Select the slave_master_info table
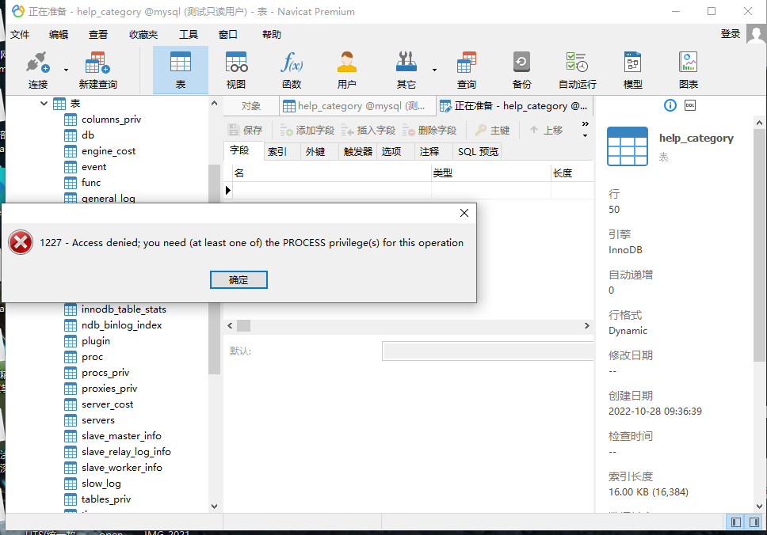Screen dimensions: 767x535 (x=121, y=436)
